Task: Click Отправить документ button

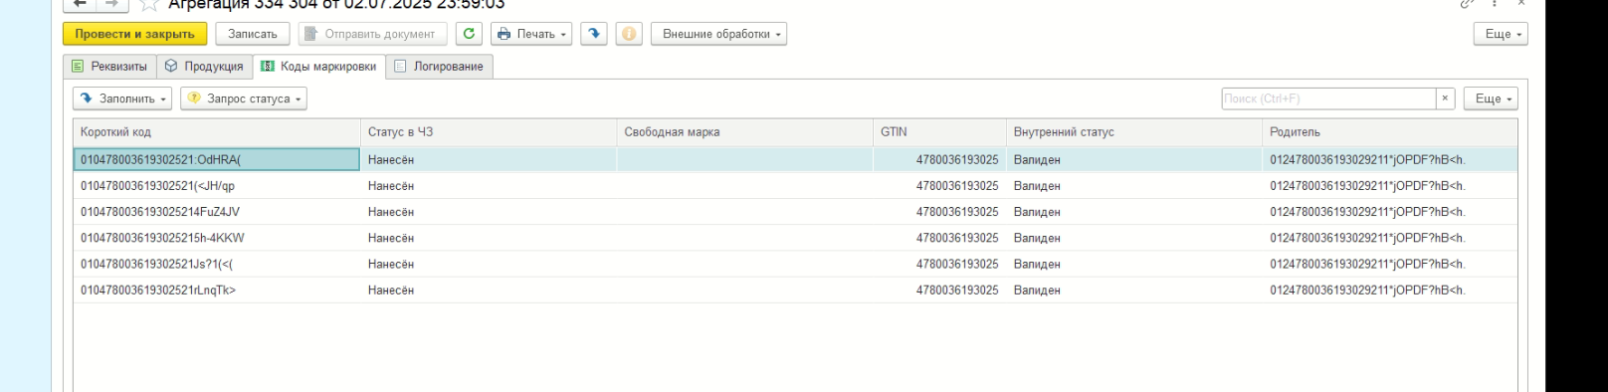Action: (x=372, y=34)
